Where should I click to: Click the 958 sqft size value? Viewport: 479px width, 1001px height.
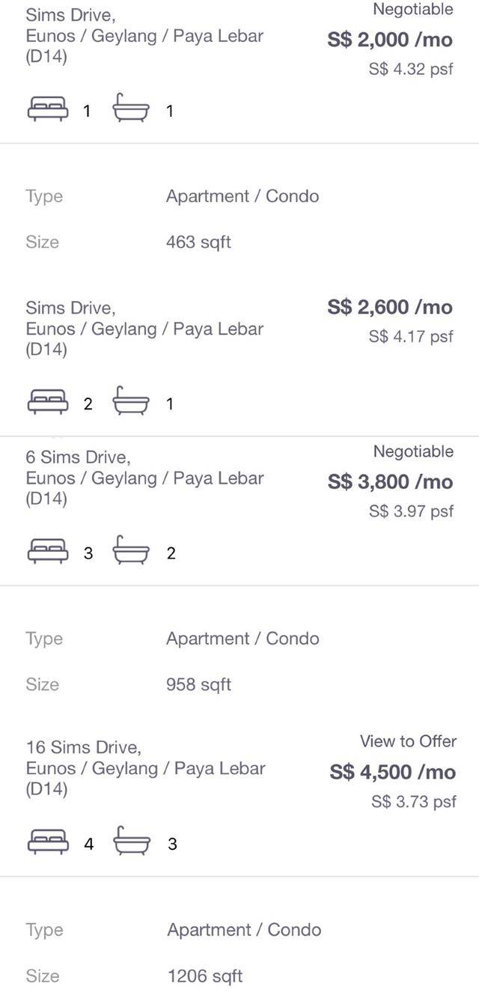(198, 684)
